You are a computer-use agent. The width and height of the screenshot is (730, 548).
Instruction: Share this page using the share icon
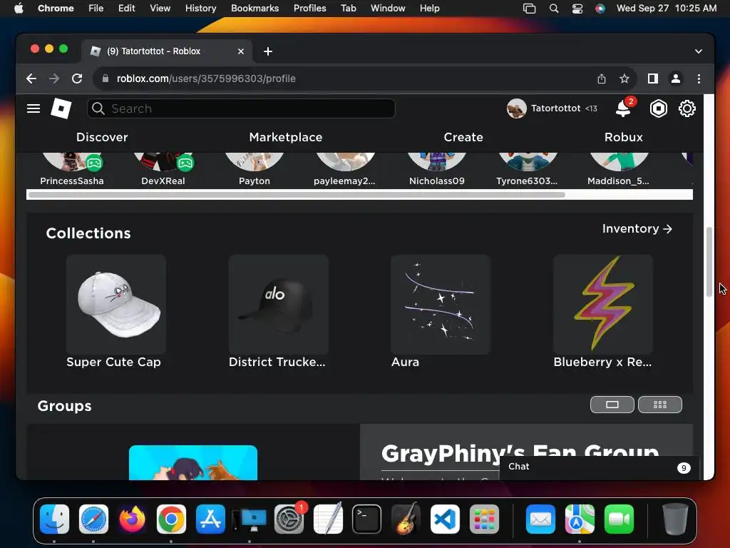(602, 78)
